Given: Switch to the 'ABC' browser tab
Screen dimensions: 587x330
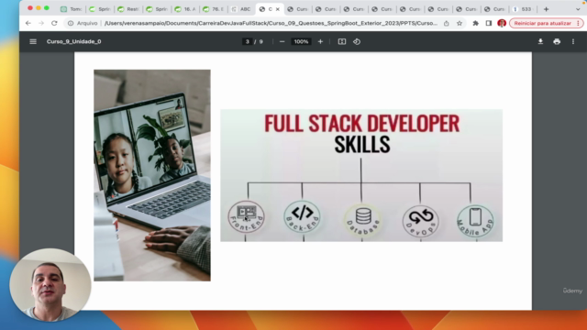Looking at the screenshot, I should 241,9.
